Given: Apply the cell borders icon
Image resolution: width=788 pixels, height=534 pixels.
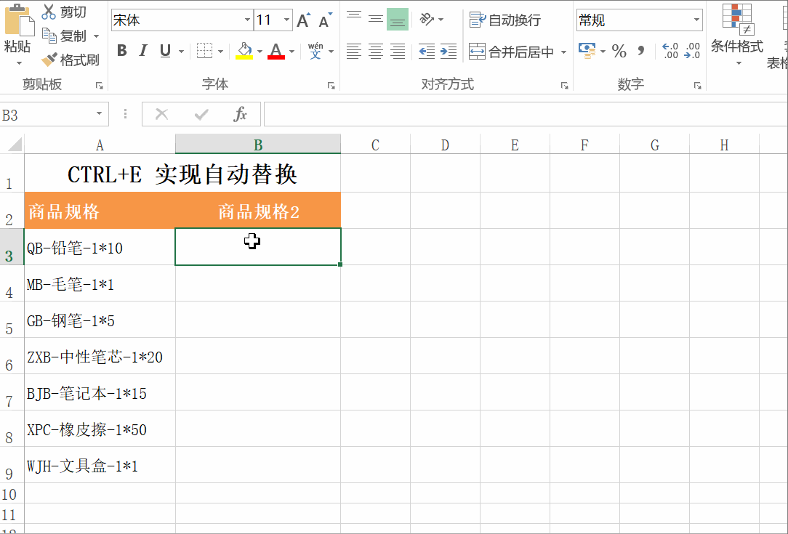Looking at the screenshot, I should [204, 51].
